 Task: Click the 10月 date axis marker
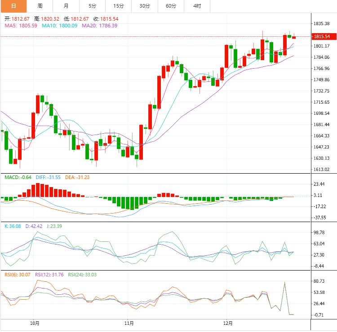(x=35, y=323)
